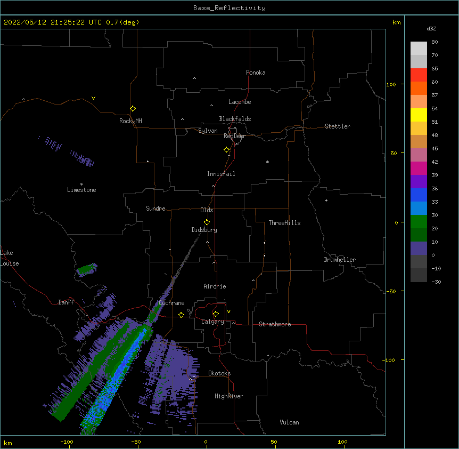Click the Limestone label
Viewport: 459px width, 449px height.
tap(81, 190)
